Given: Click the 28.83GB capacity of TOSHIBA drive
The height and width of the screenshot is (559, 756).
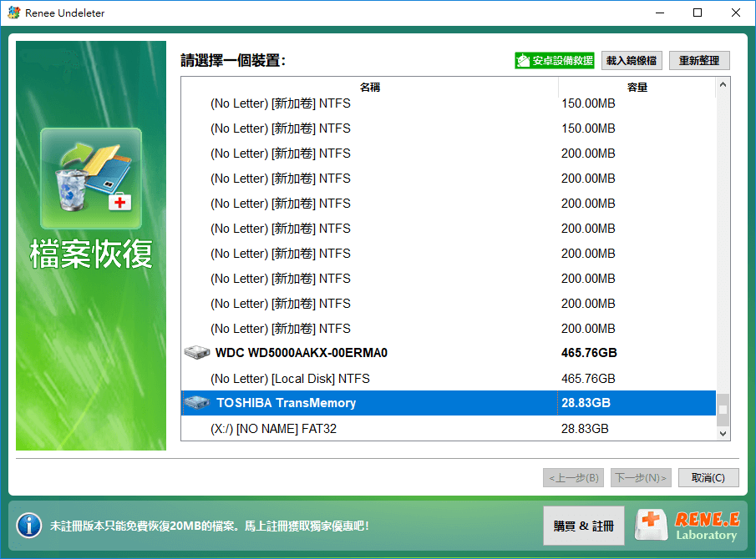Looking at the screenshot, I should tap(586, 403).
